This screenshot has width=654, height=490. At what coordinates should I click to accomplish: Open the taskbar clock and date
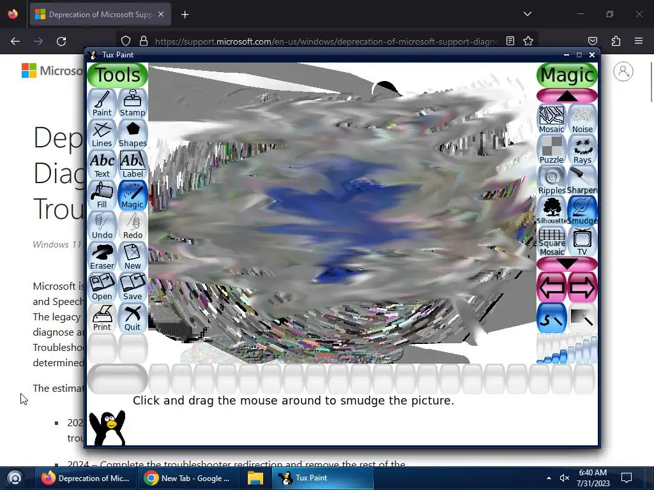tap(593, 478)
